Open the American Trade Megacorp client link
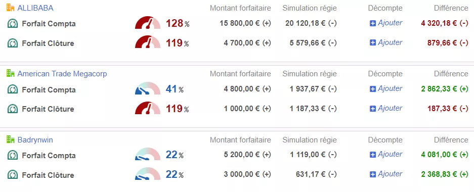 [62, 74]
